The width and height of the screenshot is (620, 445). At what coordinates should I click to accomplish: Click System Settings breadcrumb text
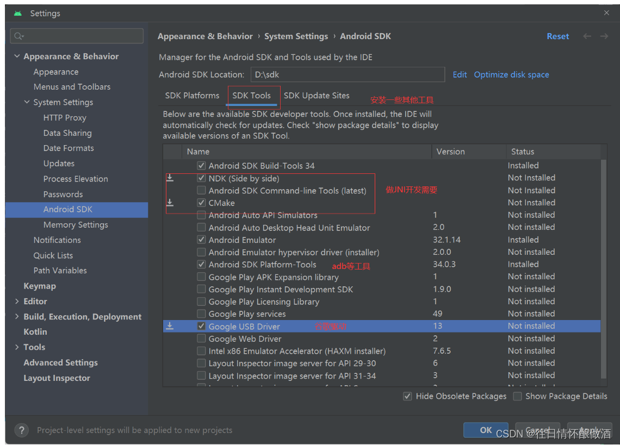coord(296,36)
